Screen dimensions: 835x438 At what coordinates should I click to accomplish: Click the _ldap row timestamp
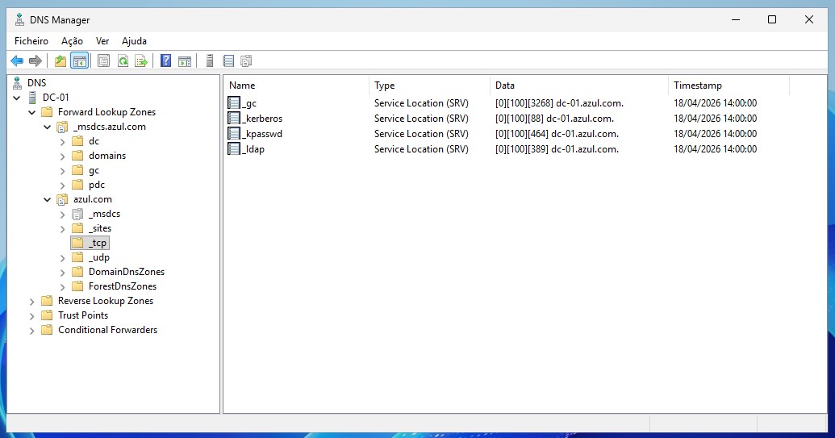(x=715, y=149)
